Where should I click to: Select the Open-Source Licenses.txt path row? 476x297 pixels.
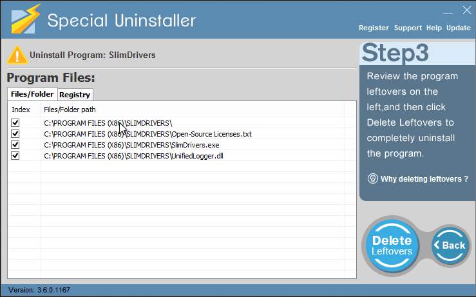(x=182, y=134)
